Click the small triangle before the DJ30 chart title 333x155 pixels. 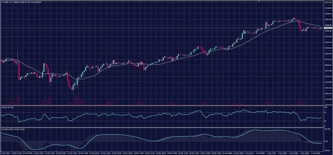click(1, 2)
